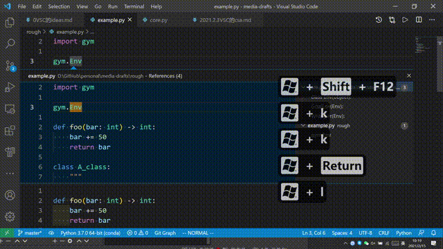This screenshot has width=443, height=249.
Task: Switch to the core.py tab
Action: [159, 20]
